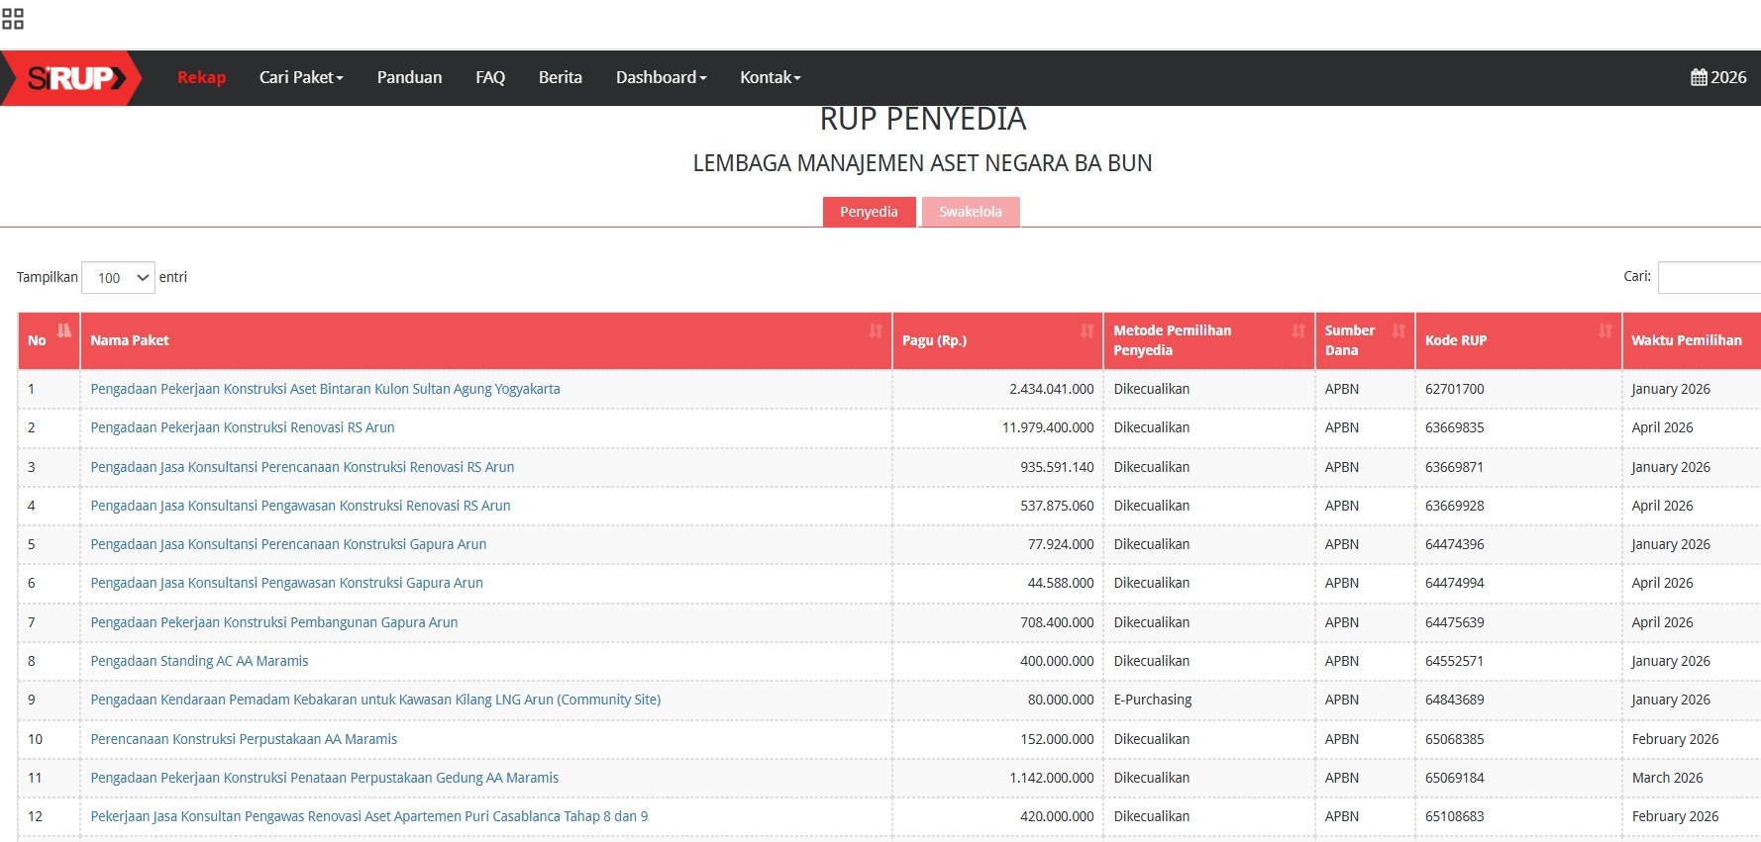Sort table by No column
This screenshot has height=842, width=1761.
49,340
